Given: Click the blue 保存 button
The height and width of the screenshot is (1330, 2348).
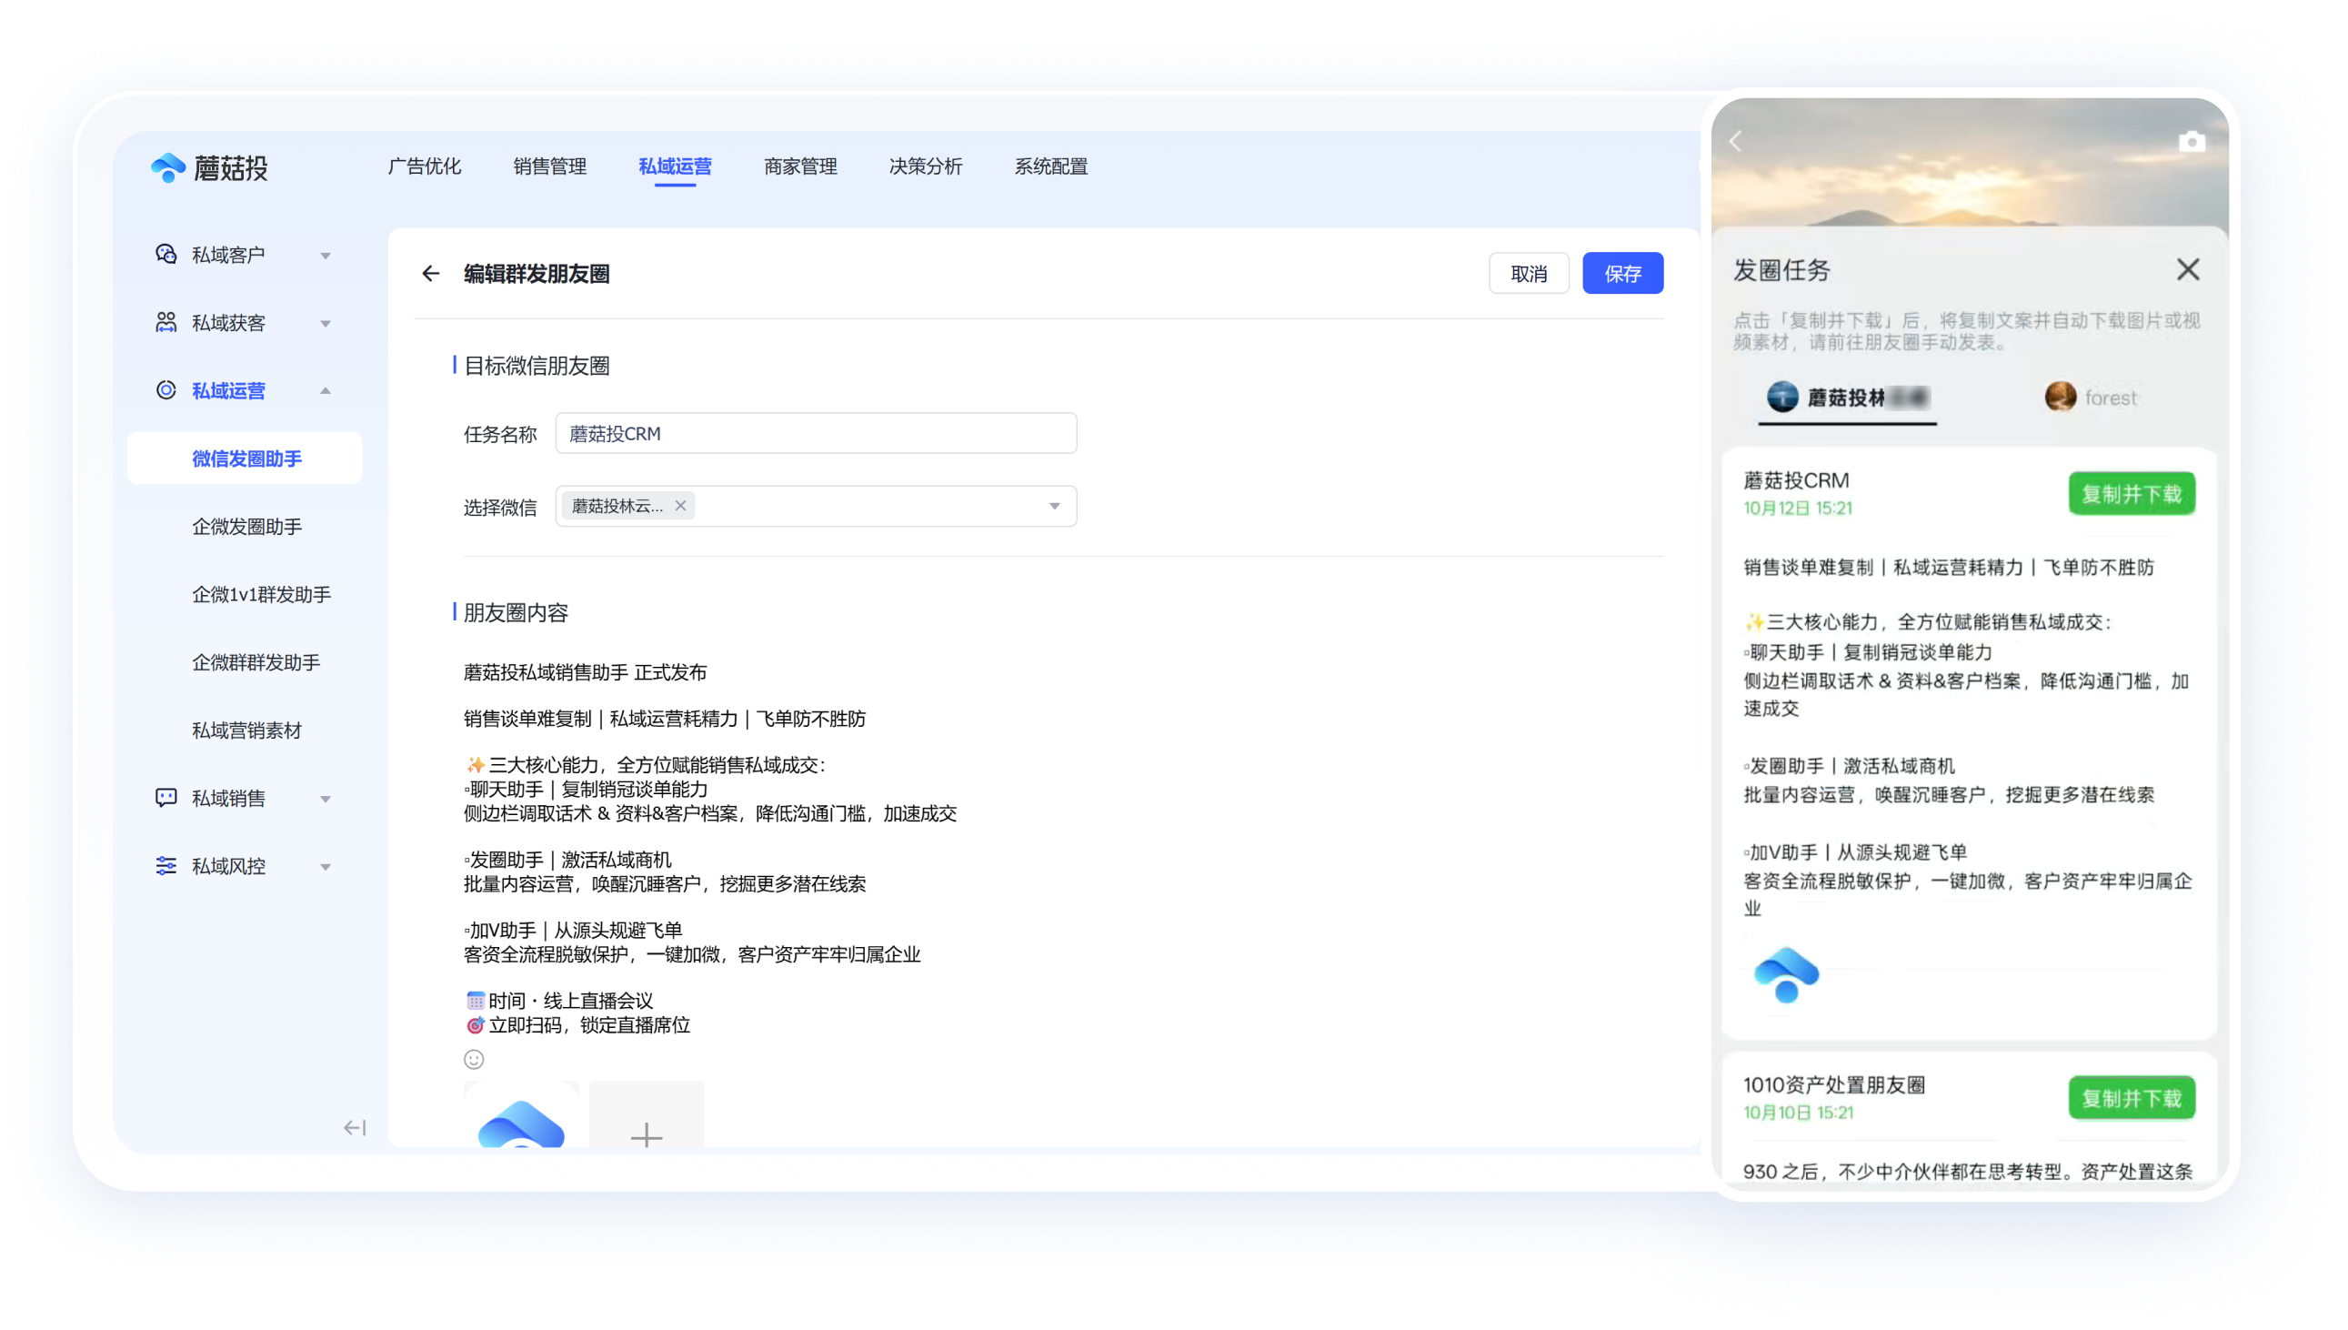Looking at the screenshot, I should 1622,273.
